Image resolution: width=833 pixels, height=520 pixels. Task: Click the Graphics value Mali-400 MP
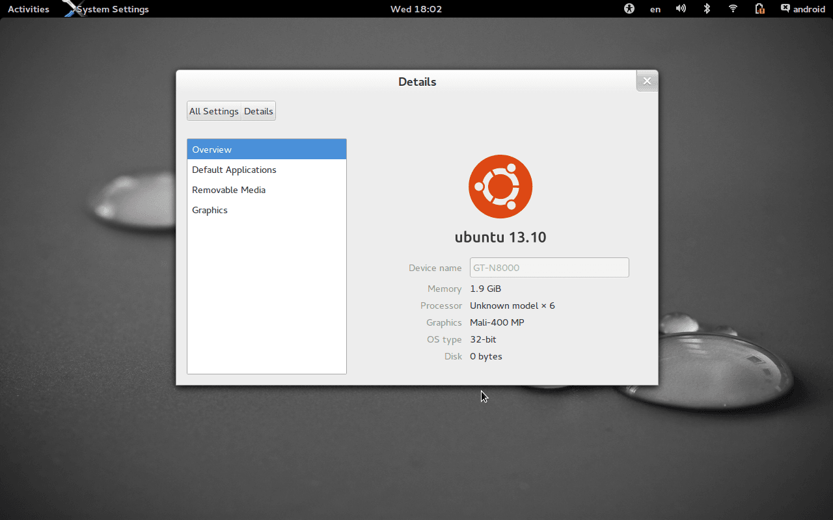[497, 322]
